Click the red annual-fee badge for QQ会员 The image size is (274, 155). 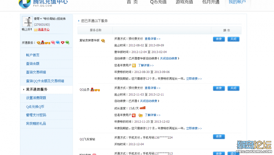(134, 115)
